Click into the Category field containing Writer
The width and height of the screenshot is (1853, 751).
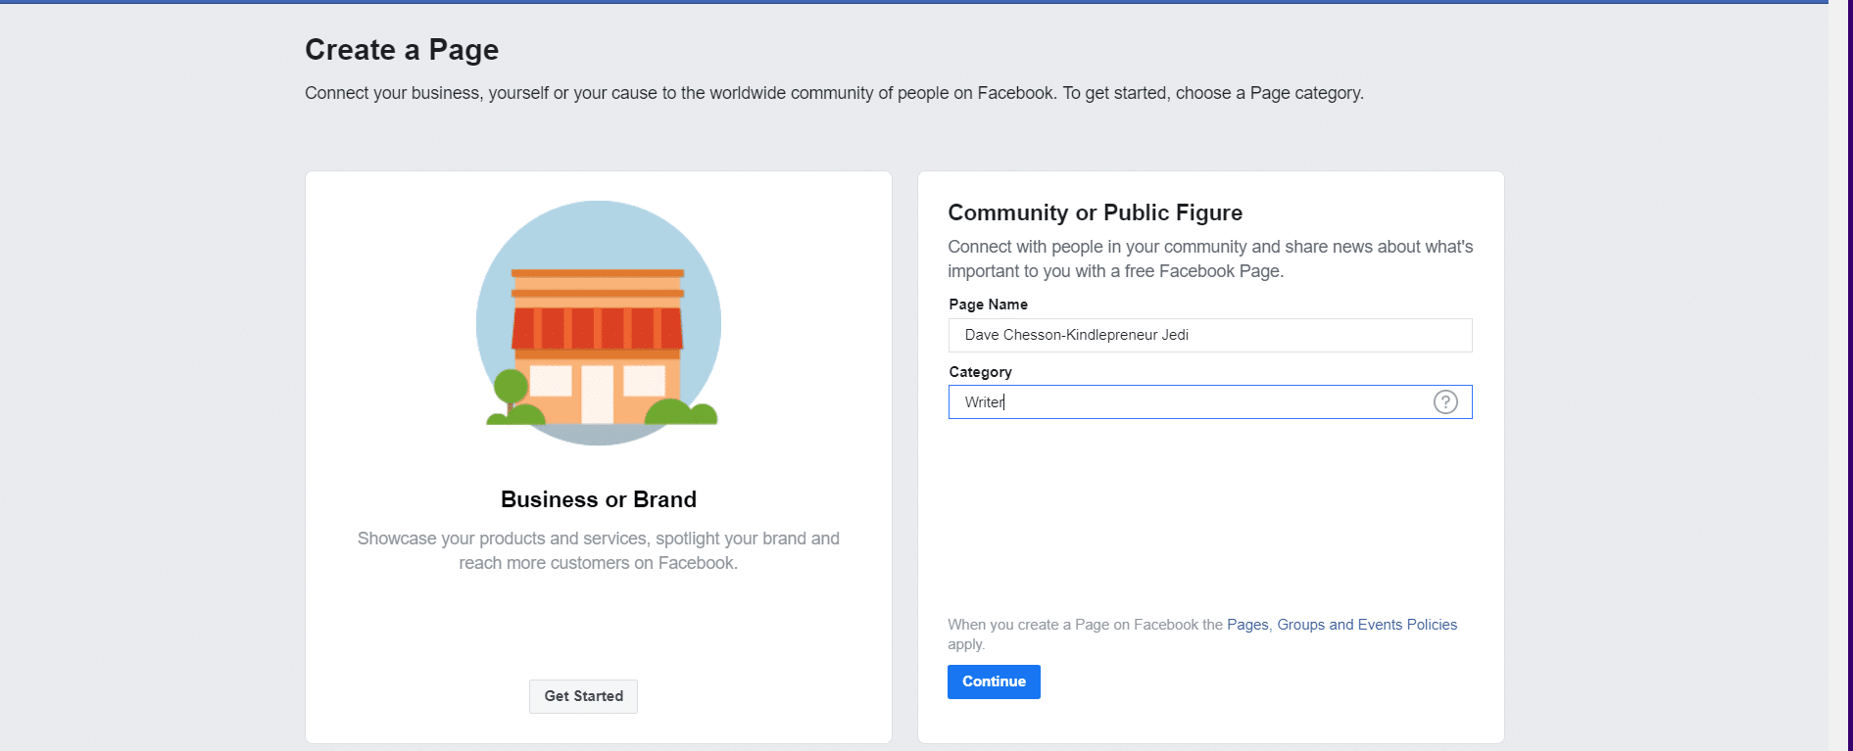[x=1190, y=402]
